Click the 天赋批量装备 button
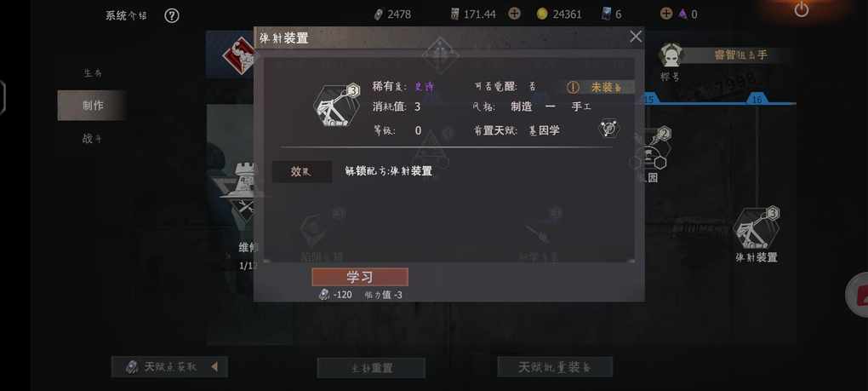868x391 pixels. pos(555,366)
